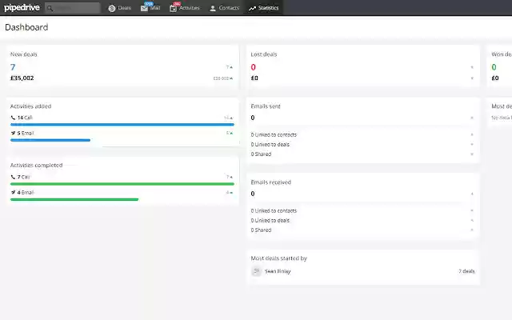Click Emails sent 0 Linked to contacts
The image size is (512, 320).
[x=274, y=135]
